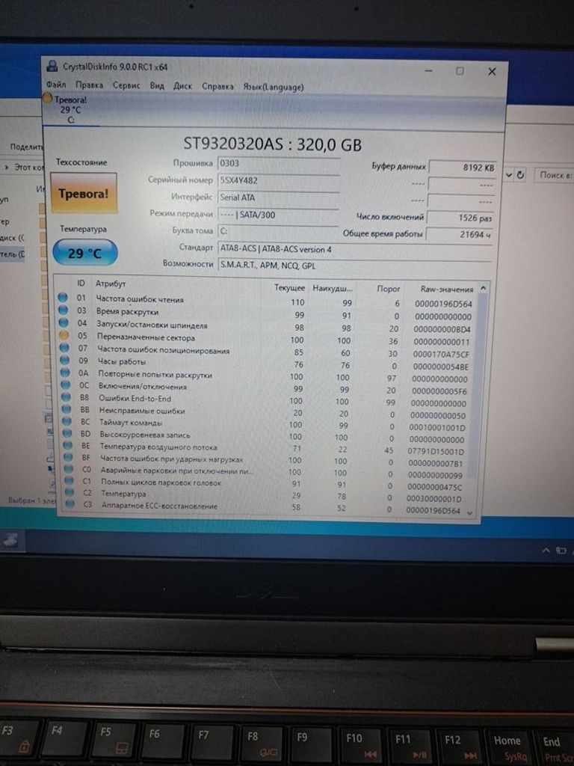Click status dot for B8 Ошибки End-to-End
This screenshot has height=766, width=574.
pyautogui.click(x=66, y=397)
